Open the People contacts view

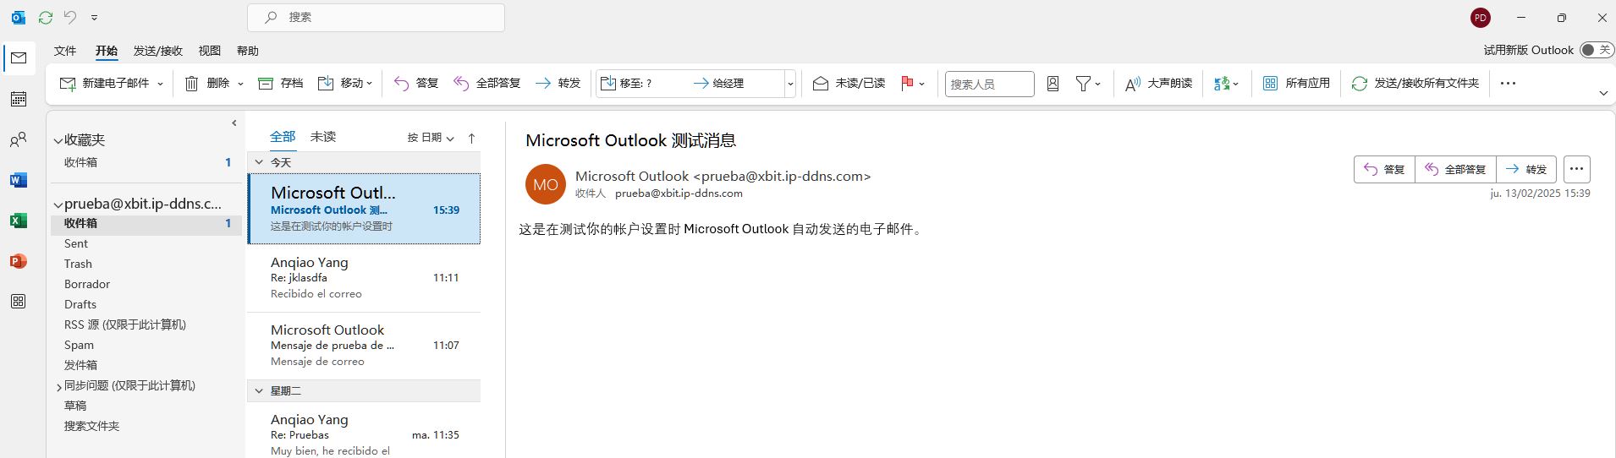tap(19, 139)
